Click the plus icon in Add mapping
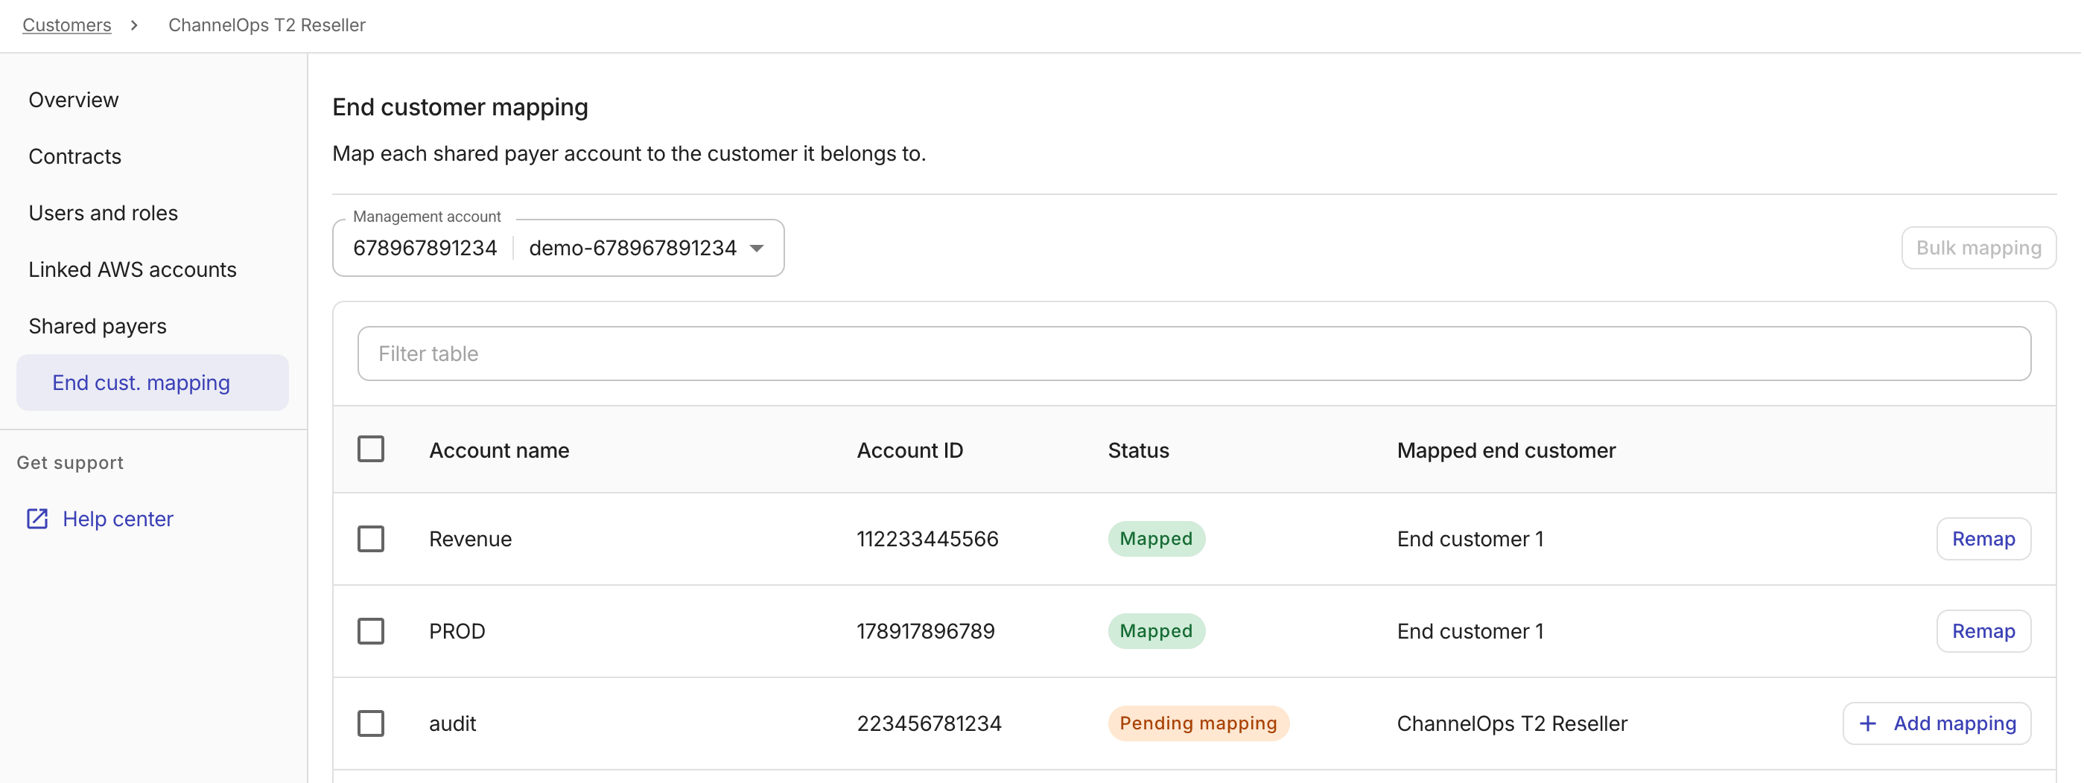 1867,723
